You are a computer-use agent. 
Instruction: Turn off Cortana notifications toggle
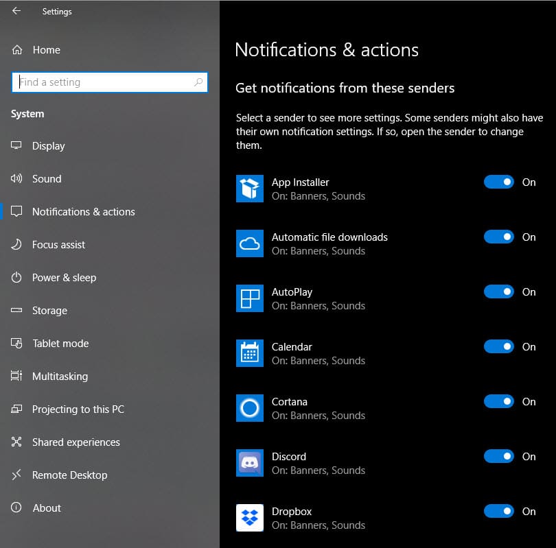tap(498, 401)
